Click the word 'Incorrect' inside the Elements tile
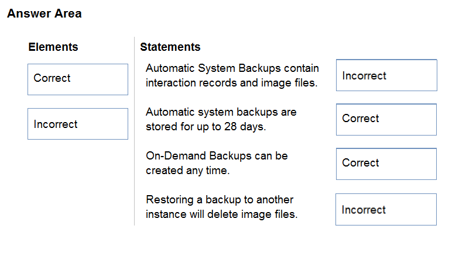This screenshot has height=274, width=459. 56,124
